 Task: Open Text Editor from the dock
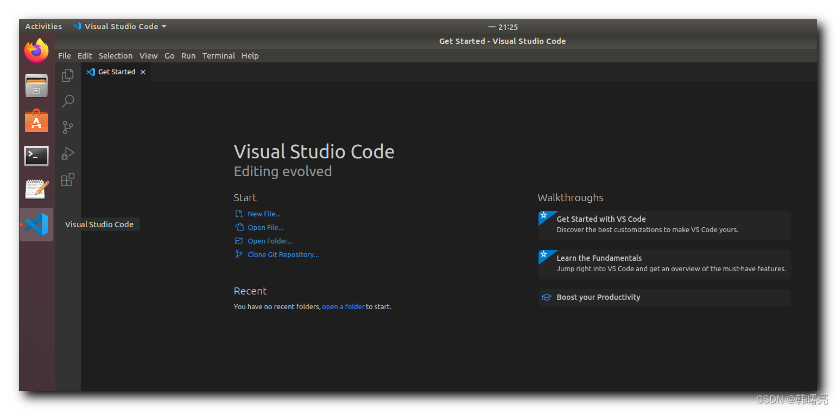tap(36, 189)
